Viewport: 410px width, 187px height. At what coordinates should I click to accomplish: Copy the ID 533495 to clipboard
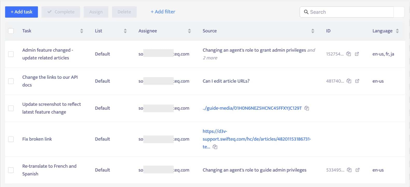pyautogui.click(x=349, y=170)
